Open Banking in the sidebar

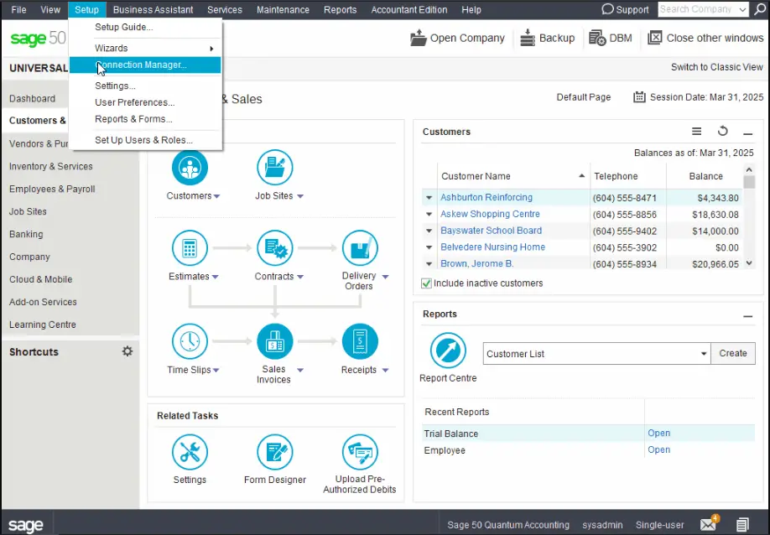tap(26, 234)
